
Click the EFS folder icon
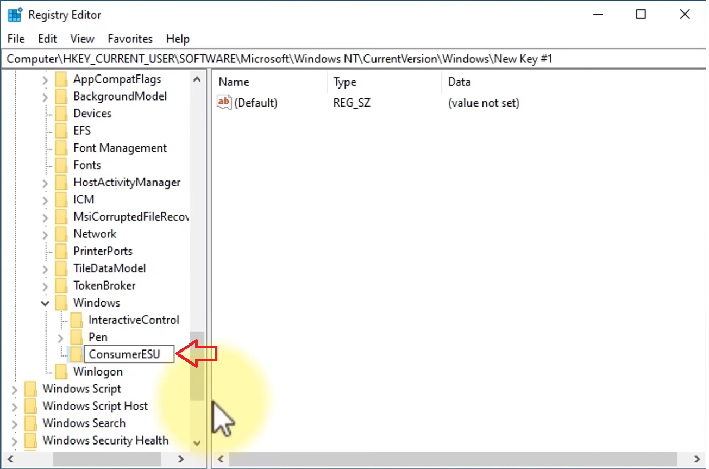pyautogui.click(x=61, y=131)
